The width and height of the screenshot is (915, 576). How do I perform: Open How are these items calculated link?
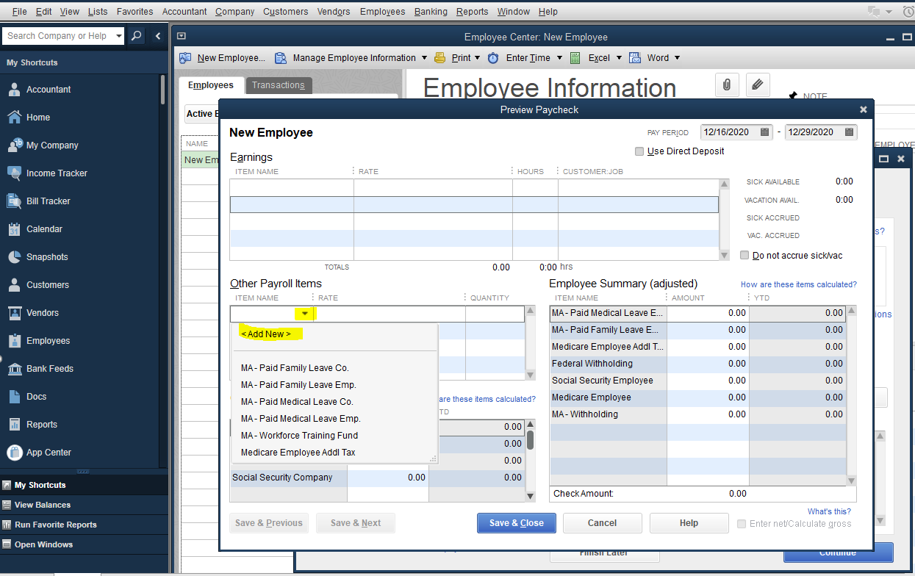tap(799, 284)
